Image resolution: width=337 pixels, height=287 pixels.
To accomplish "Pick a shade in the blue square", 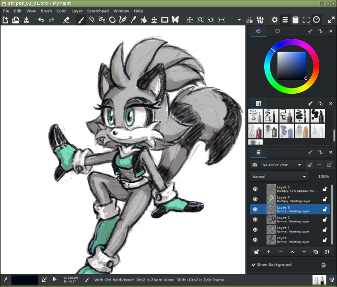I will coord(291,66).
